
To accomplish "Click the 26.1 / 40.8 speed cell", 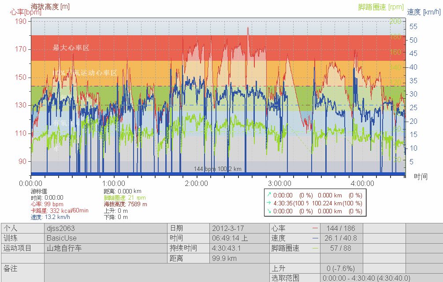I will tap(341, 238).
